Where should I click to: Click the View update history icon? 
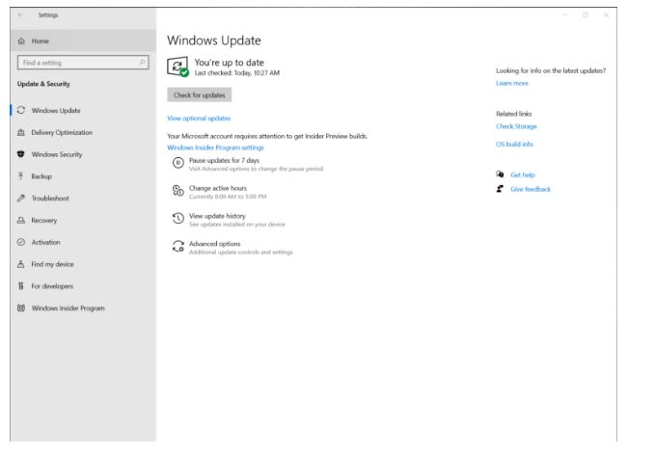tap(178, 218)
